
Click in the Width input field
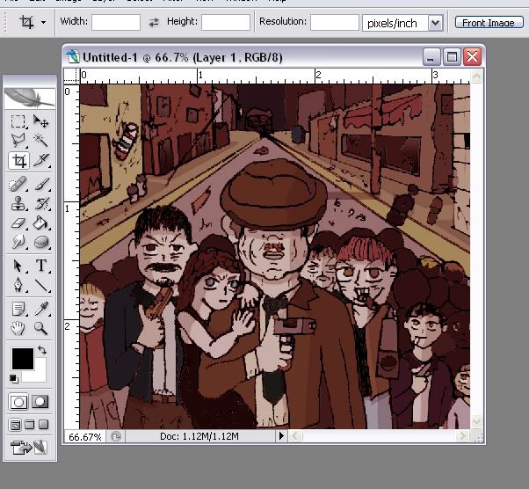click(x=116, y=22)
